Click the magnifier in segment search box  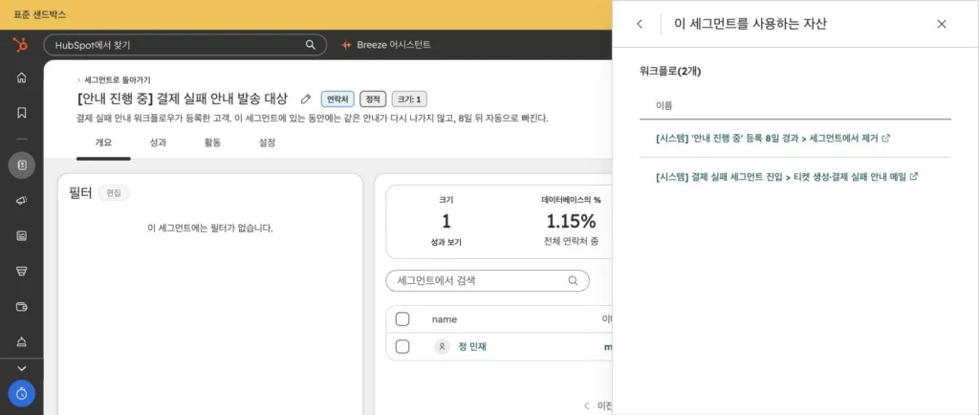pos(573,281)
